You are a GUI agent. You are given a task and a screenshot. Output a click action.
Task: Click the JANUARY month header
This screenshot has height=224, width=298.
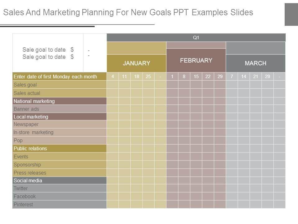[x=136, y=63]
